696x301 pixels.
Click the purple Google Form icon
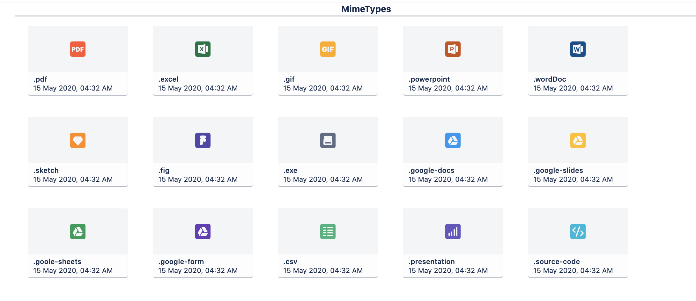[x=203, y=231]
